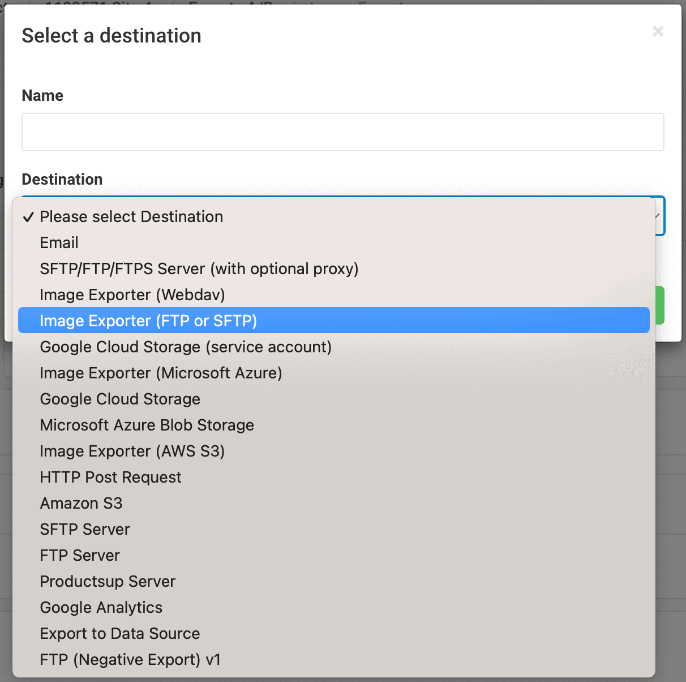Pick Image Exporter (FTP or SFTP)
Viewport: 686px width, 682px height.
(148, 321)
